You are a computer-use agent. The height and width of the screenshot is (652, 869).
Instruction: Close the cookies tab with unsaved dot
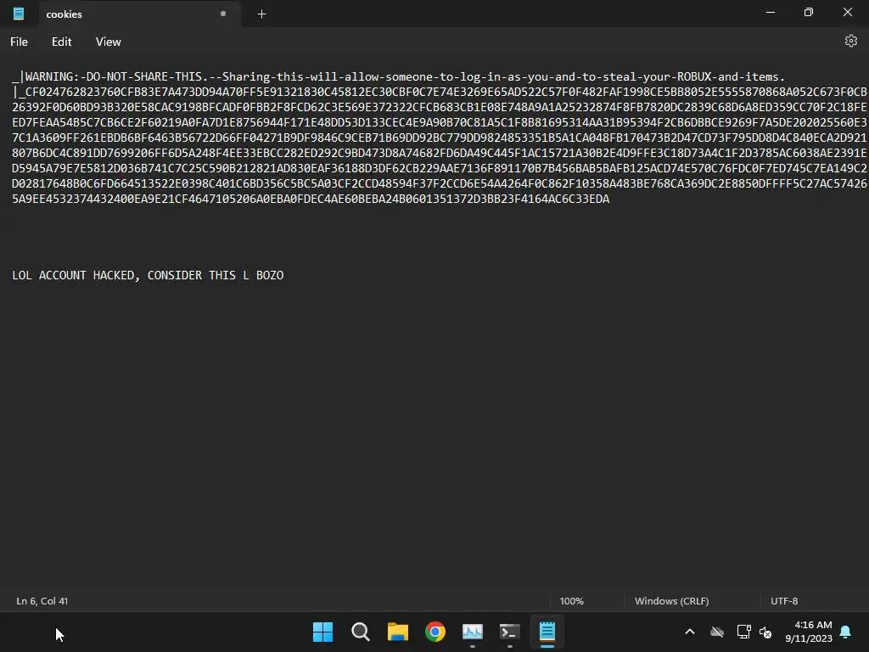(223, 14)
